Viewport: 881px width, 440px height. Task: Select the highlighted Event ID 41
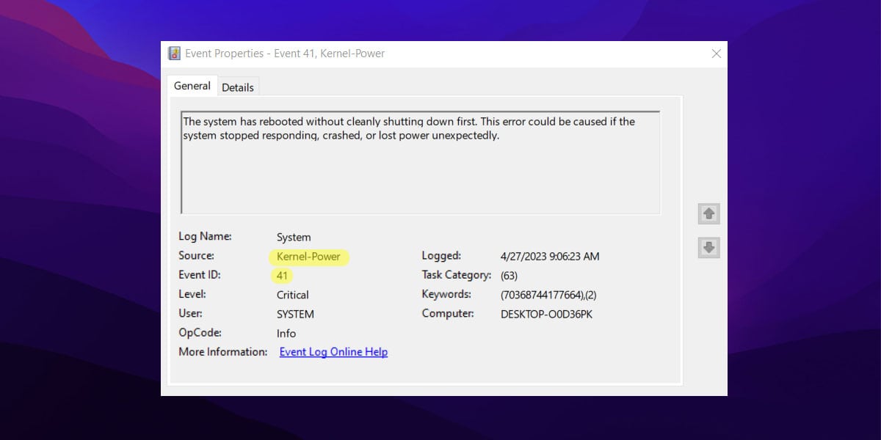pyautogui.click(x=281, y=275)
